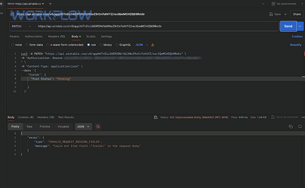Click the JSON warning triangle icon
The height and width of the screenshot is (188, 305).
click(153, 45)
